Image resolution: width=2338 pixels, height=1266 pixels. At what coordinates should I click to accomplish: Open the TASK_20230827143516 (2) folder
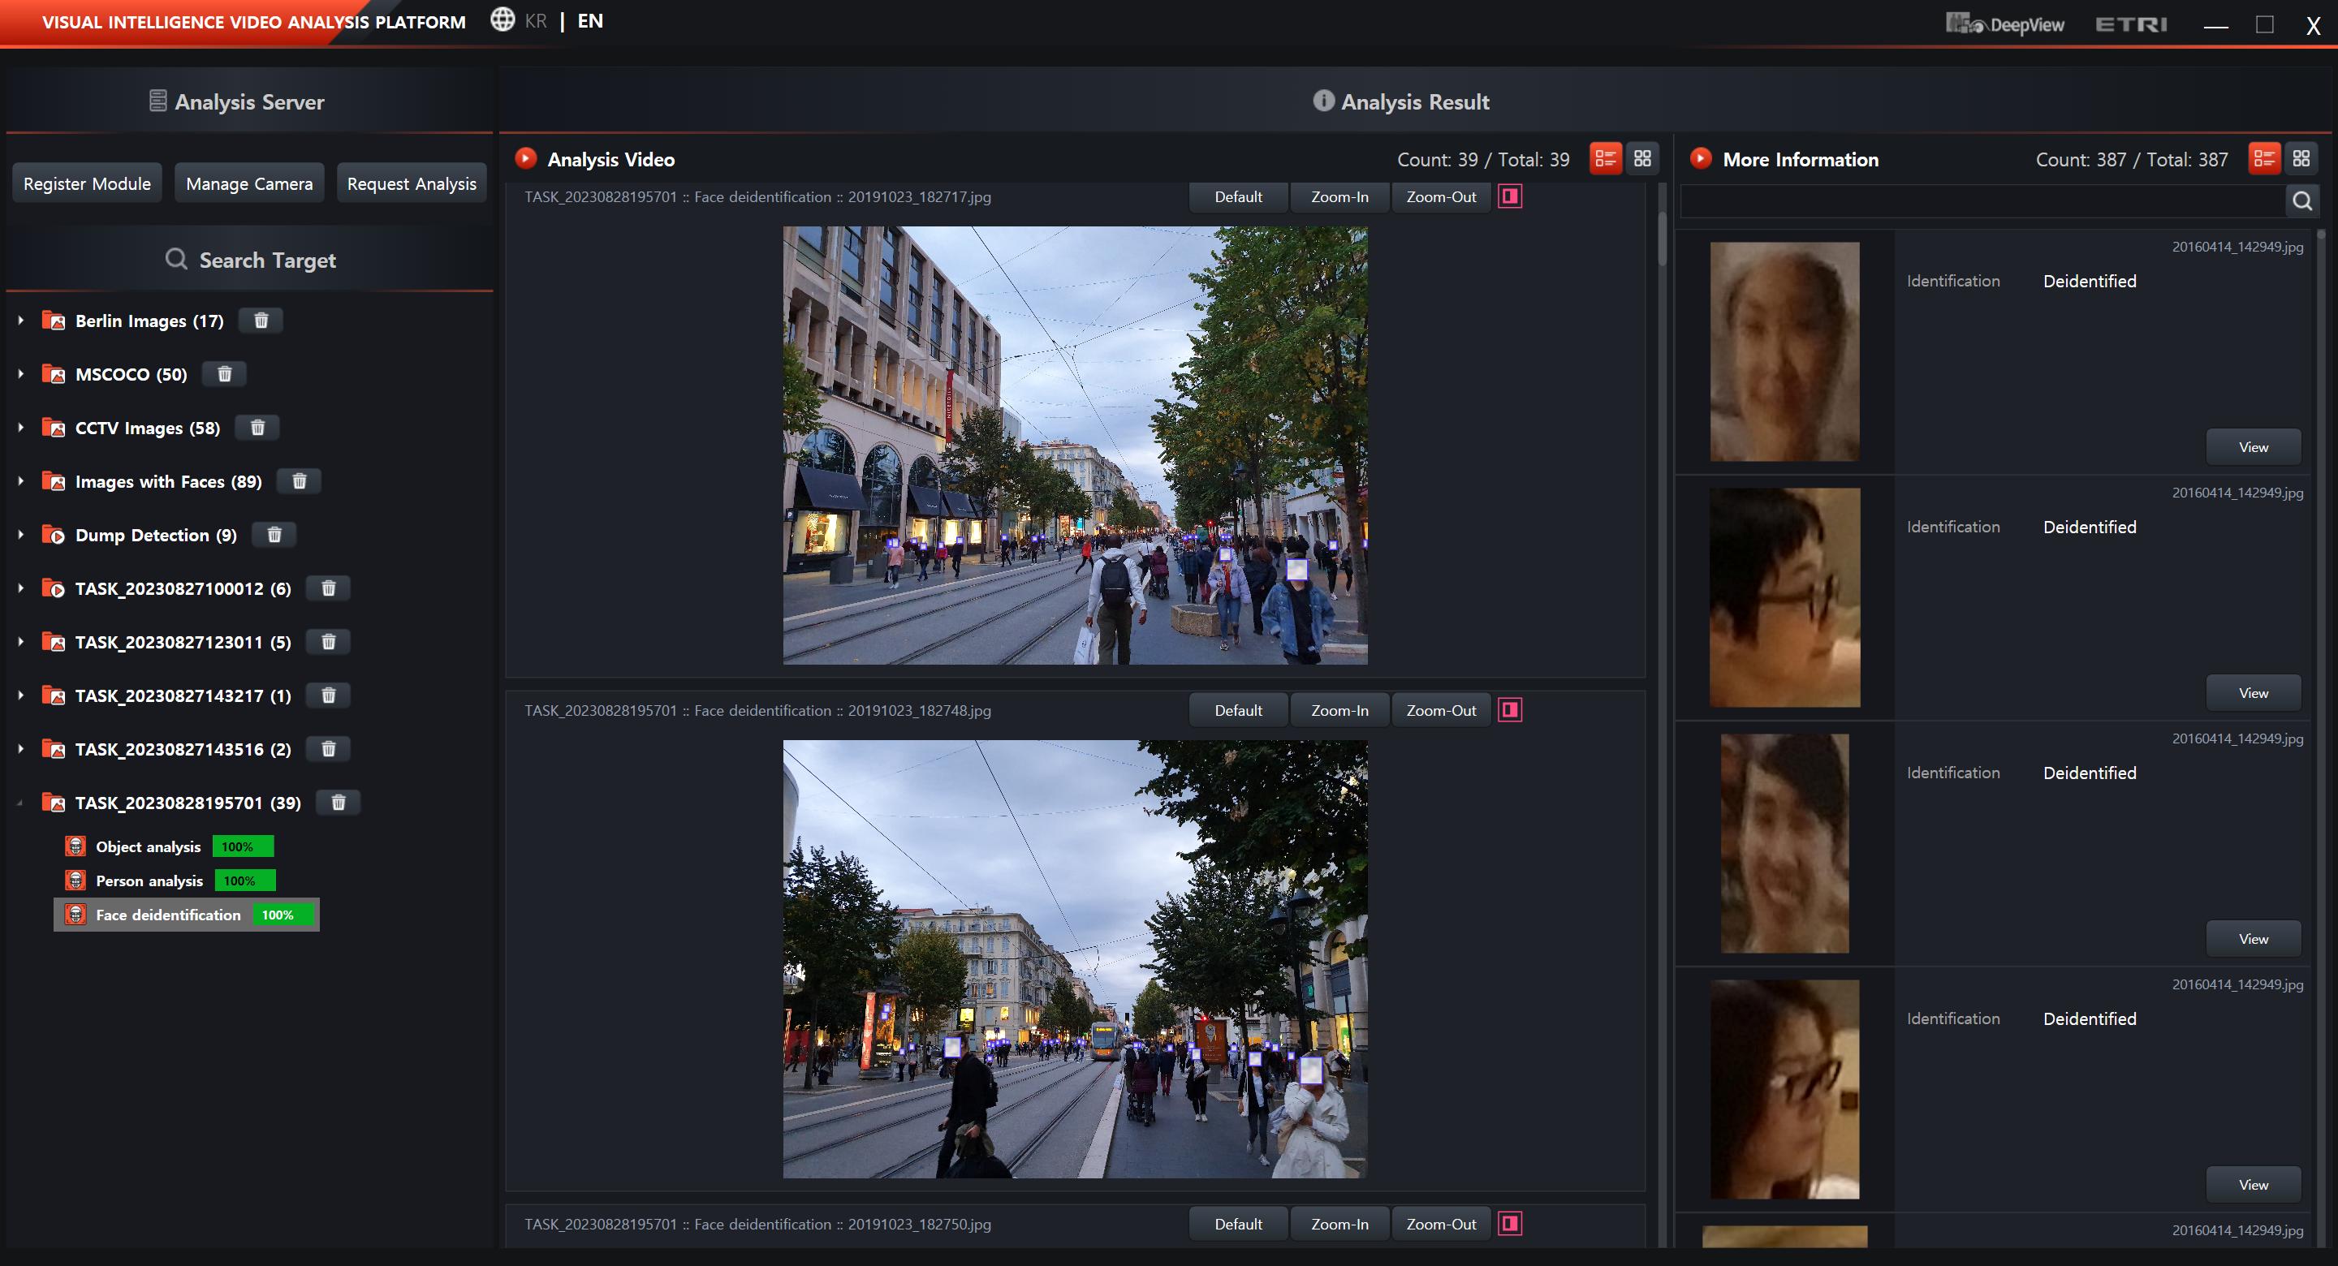[183, 749]
